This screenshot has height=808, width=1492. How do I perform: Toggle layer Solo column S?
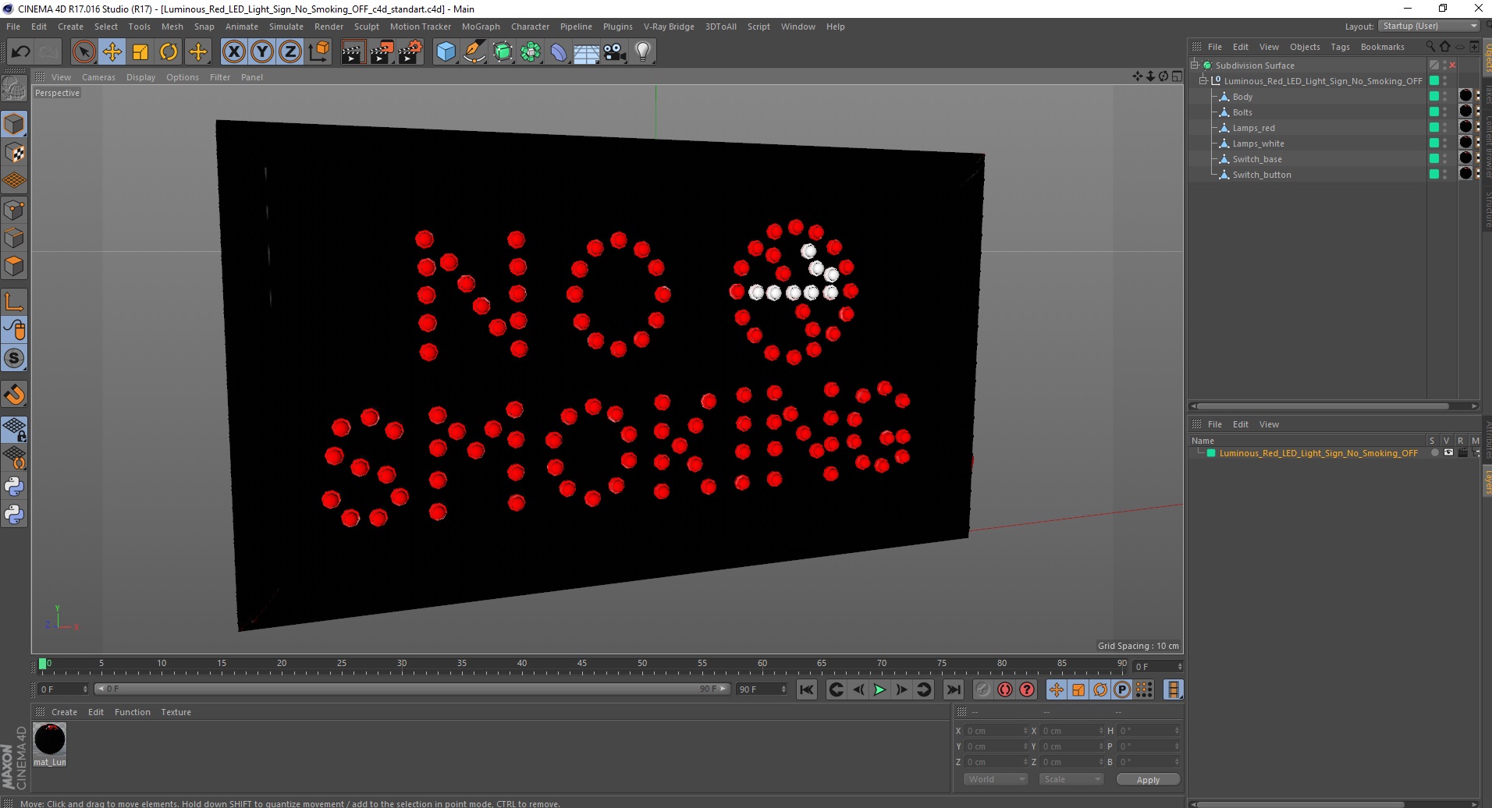pyautogui.click(x=1432, y=441)
